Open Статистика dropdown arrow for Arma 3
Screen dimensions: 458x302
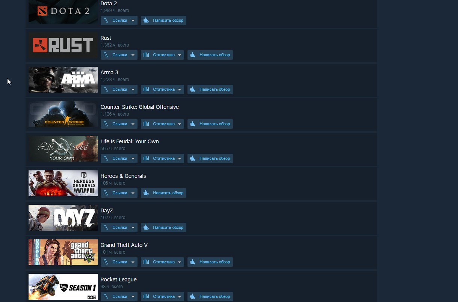180,90
